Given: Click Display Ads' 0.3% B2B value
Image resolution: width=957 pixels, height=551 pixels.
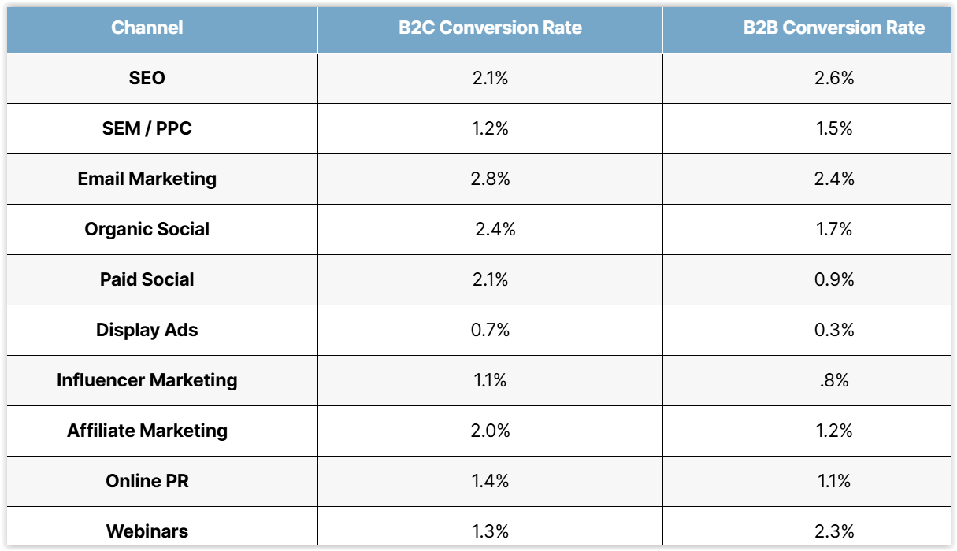Looking at the screenshot, I should point(835,330).
